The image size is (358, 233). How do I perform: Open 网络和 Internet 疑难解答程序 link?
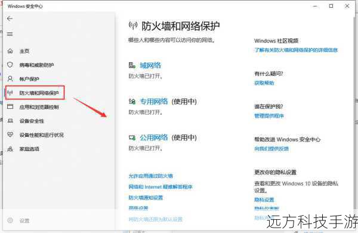tap(161, 187)
